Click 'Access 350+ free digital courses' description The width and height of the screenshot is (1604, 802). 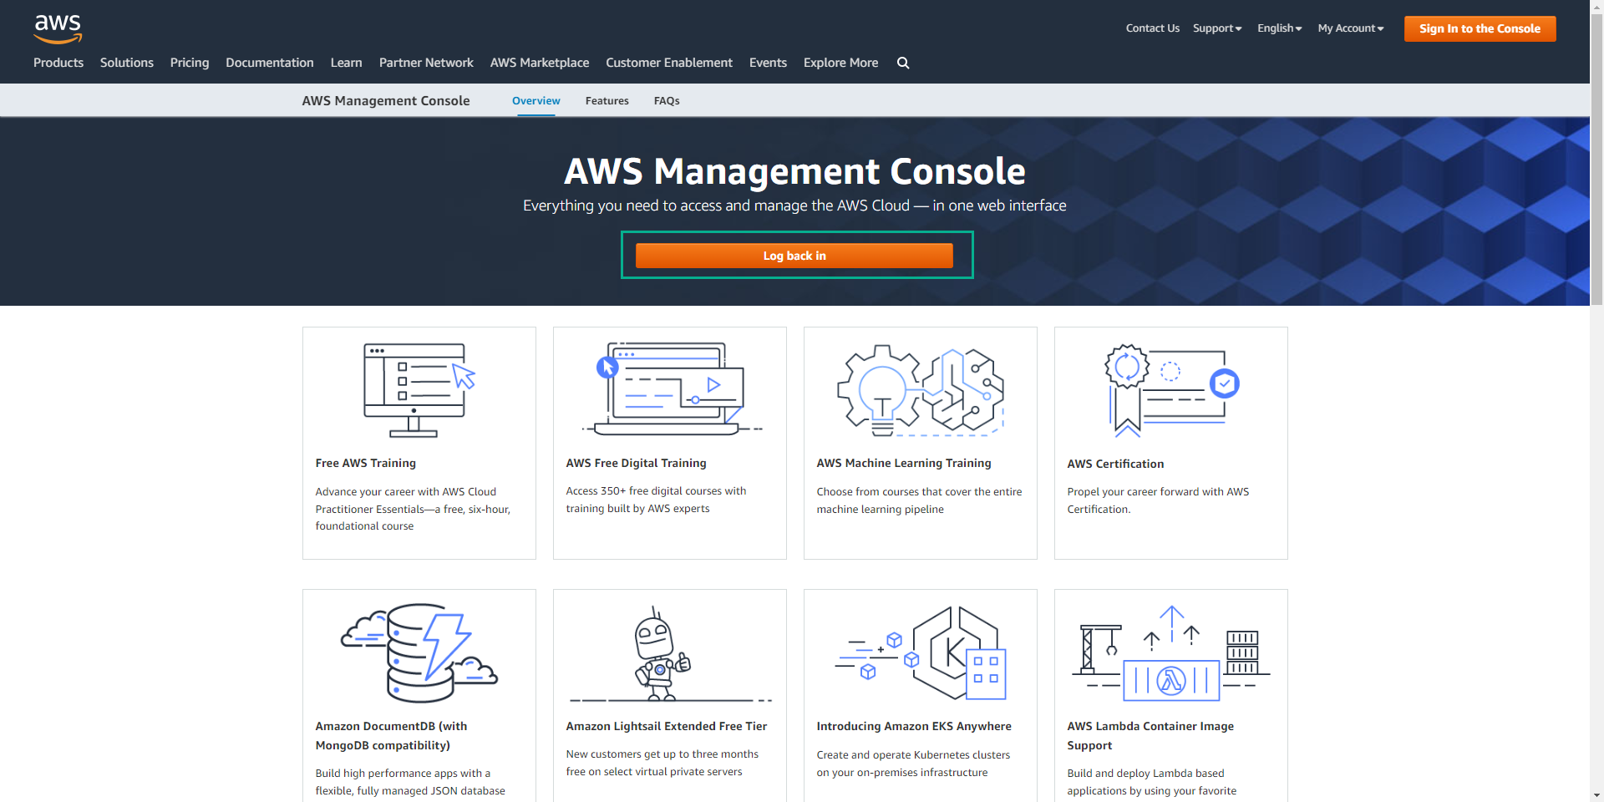[x=656, y=500]
